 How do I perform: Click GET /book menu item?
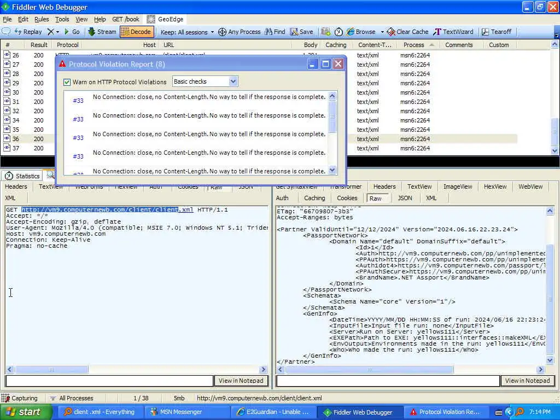126,19
